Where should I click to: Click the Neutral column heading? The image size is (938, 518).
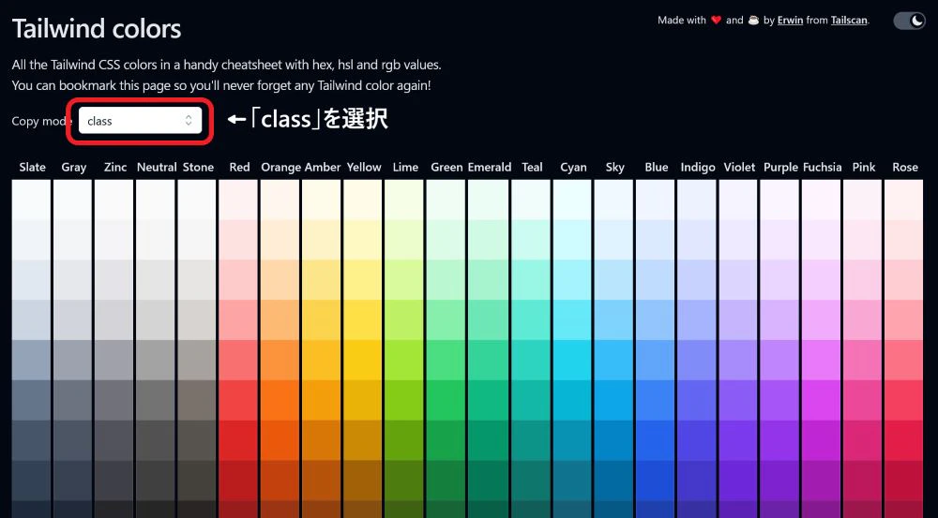coord(157,168)
